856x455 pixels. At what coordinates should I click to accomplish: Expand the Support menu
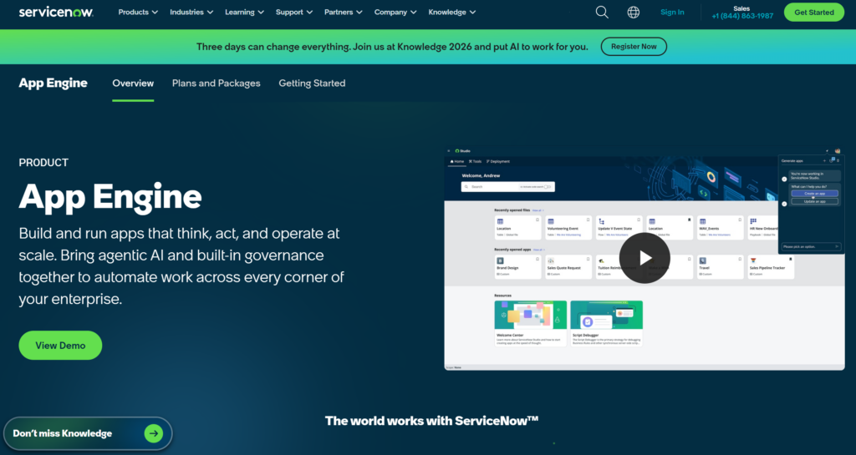(294, 13)
